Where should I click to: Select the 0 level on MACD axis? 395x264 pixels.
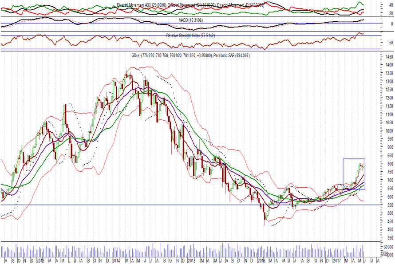click(379, 23)
